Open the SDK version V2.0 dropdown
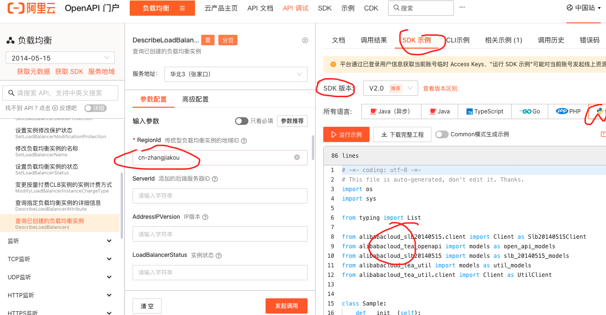The image size is (606, 315). [x=390, y=88]
